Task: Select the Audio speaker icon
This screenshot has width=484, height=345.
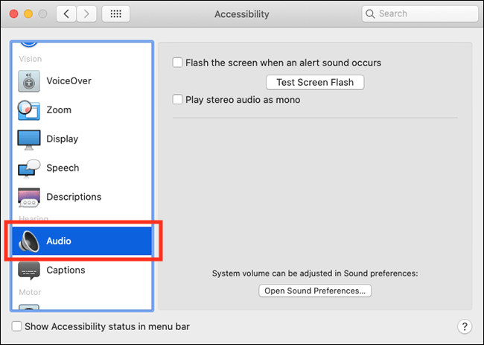Action: 29,241
